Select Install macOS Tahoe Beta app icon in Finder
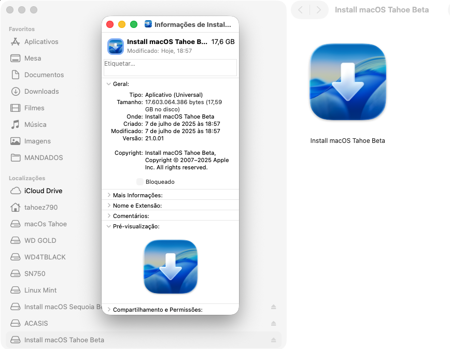 (348, 82)
